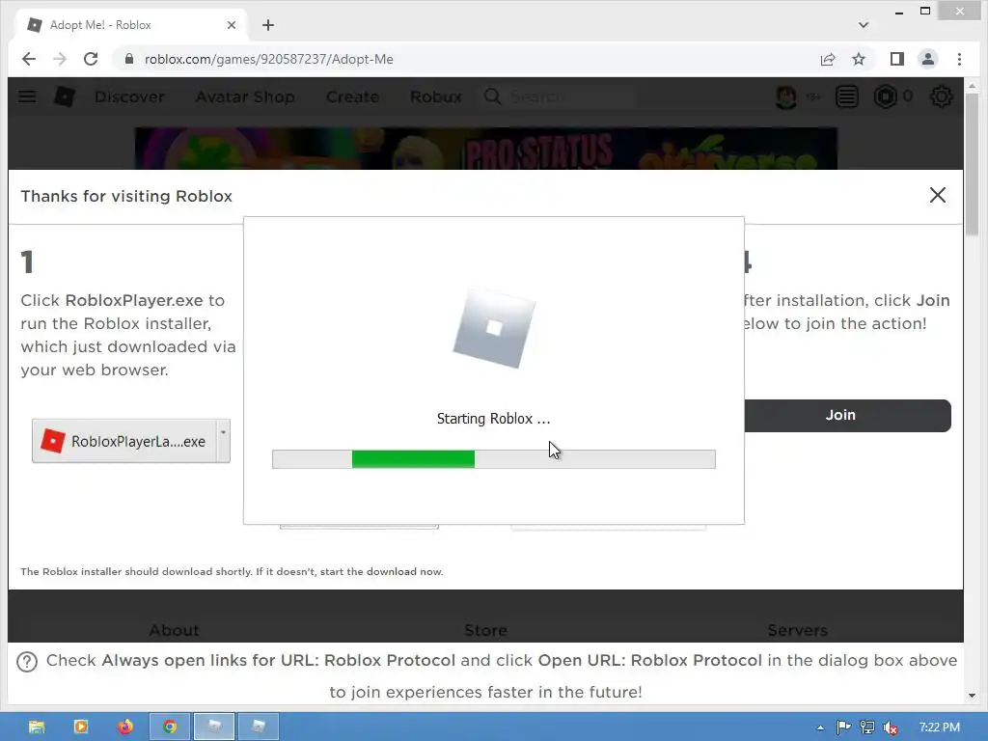The width and height of the screenshot is (988, 741).
Task: Close the Adopt Me! browser tab
Action: tap(232, 25)
